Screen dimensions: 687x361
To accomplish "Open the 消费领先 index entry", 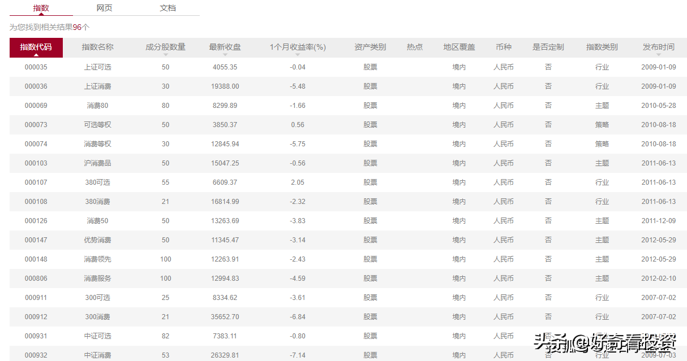I will 97,259.
